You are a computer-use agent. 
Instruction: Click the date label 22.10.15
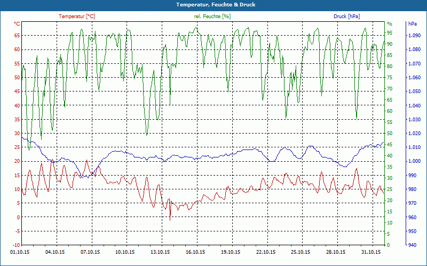click(x=265, y=252)
